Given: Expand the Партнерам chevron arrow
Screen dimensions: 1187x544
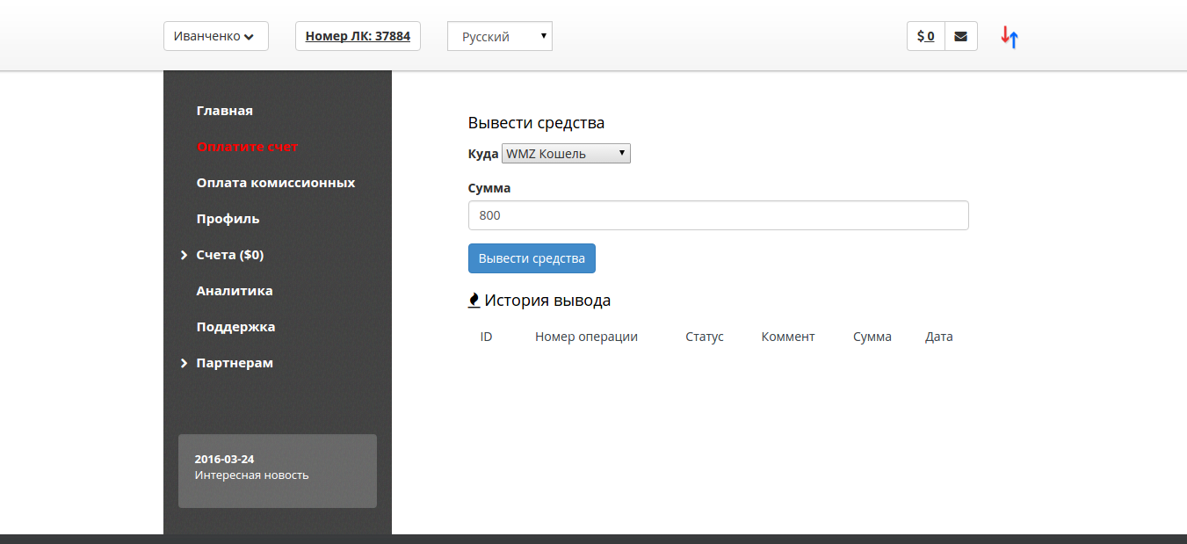Looking at the screenshot, I should pyautogui.click(x=185, y=363).
